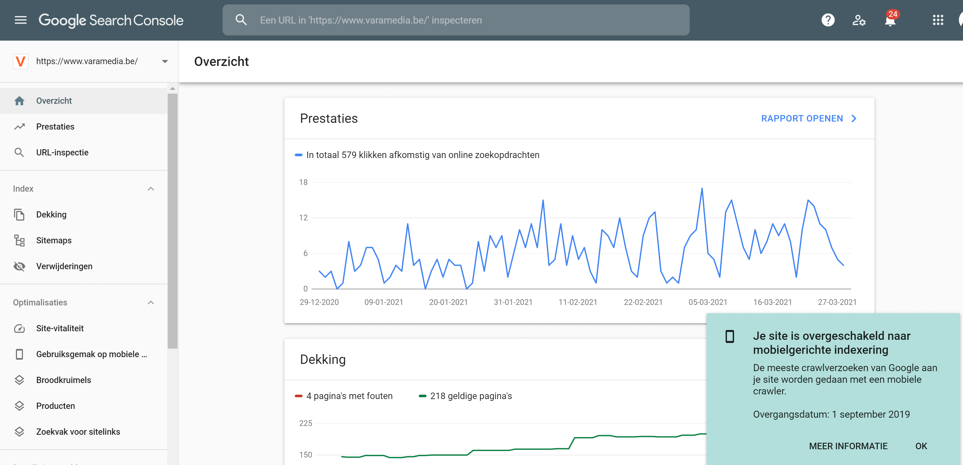Viewport: 963px width, 465px height.
Task: Click the Producten layers icon
Action: (x=19, y=406)
